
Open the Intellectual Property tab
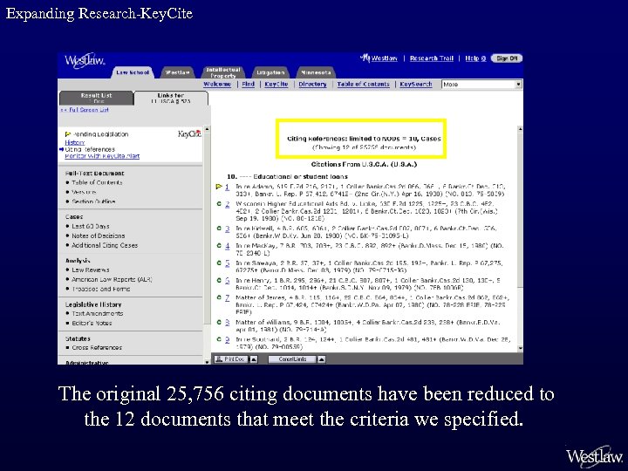click(x=223, y=72)
